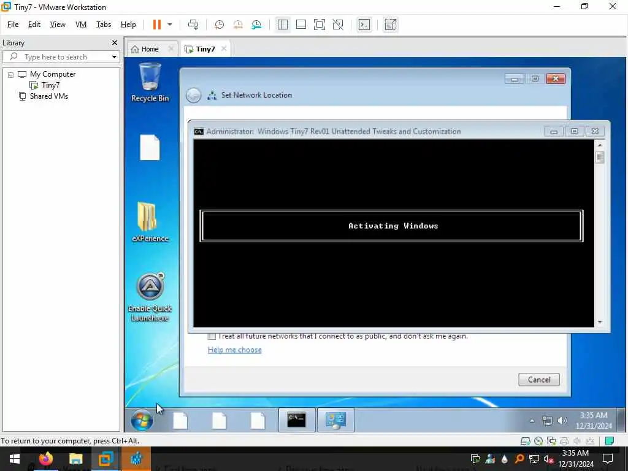Open the View menu
Image resolution: width=628 pixels, height=471 pixels.
(x=58, y=25)
